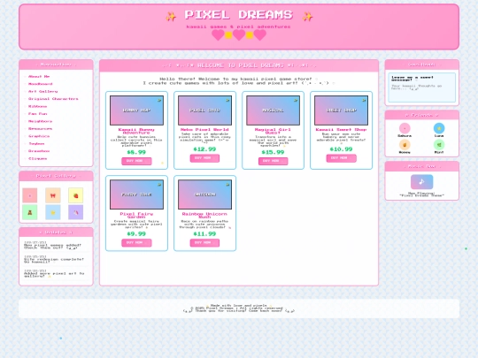Viewport: 478px width, 358px height.
Task: Open the red bow gallery tile
Action: tap(53, 195)
